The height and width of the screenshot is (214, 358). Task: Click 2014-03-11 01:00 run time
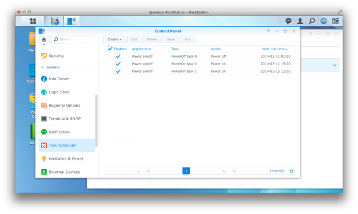[x=275, y=57]
